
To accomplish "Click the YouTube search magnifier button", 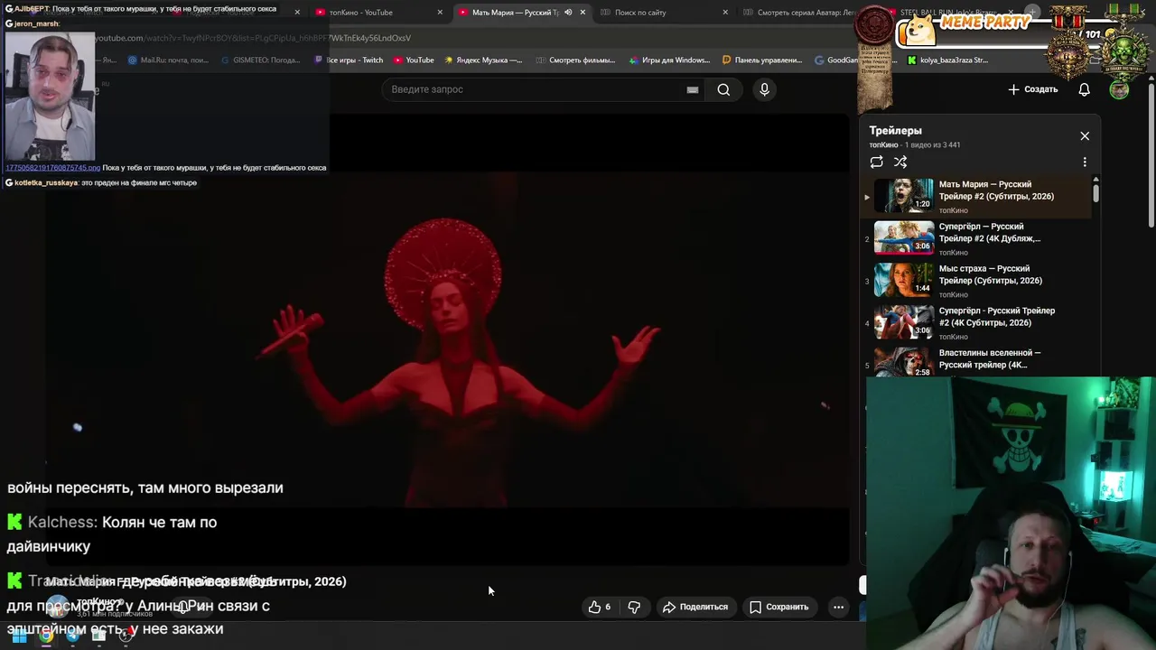I will 723,89.
